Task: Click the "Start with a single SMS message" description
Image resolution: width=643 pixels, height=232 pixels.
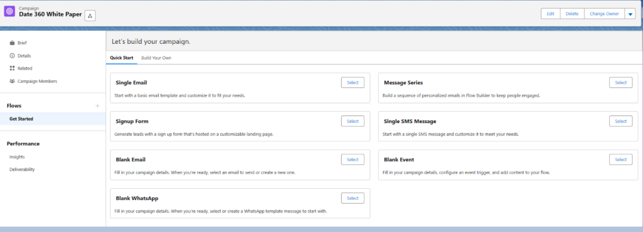Action: point(451,134)
